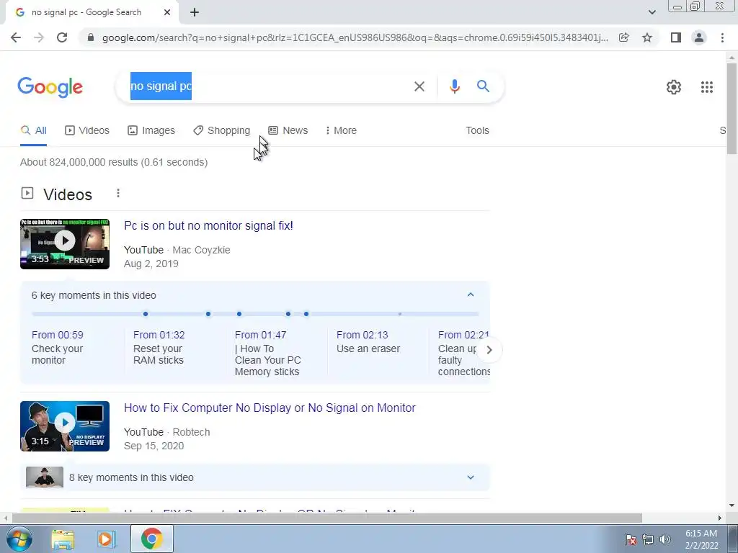738x553 pixels.
Task: Go back using the browser back arrow
Action: coord(16,37)
